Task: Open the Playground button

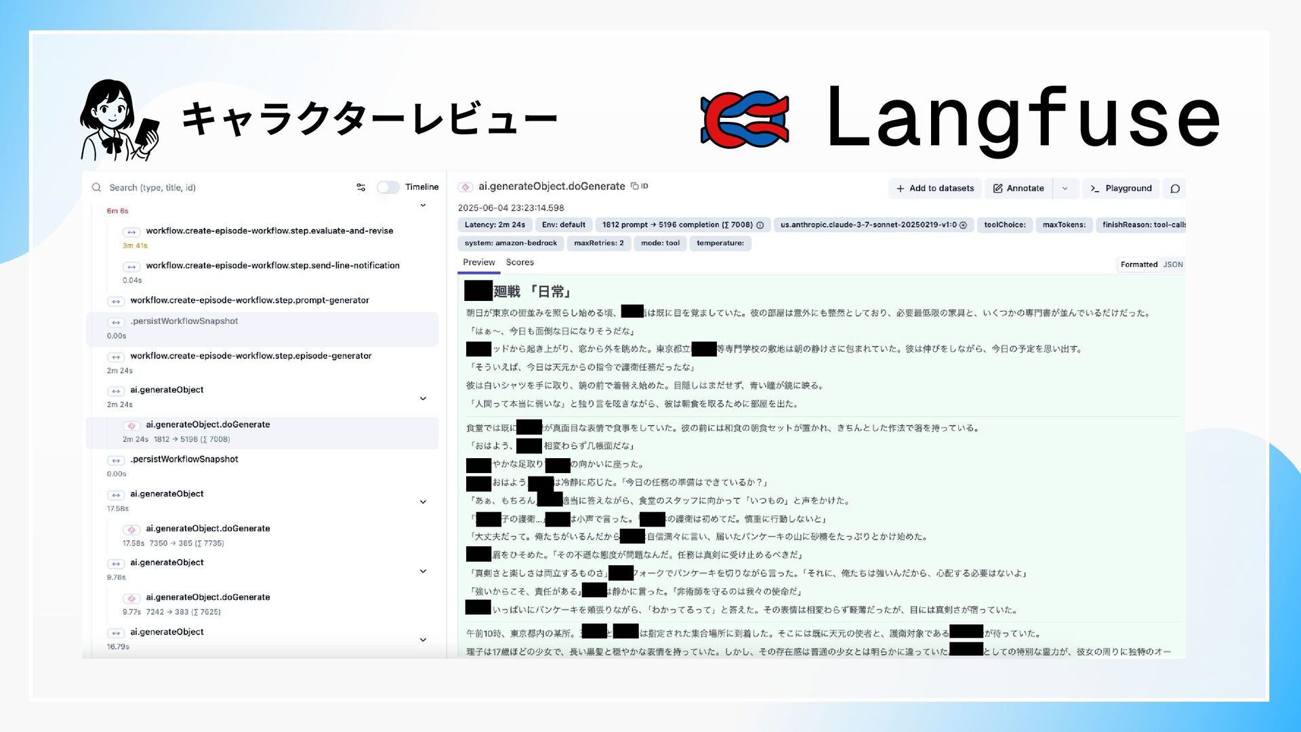Action: (x=1121, y=188)
